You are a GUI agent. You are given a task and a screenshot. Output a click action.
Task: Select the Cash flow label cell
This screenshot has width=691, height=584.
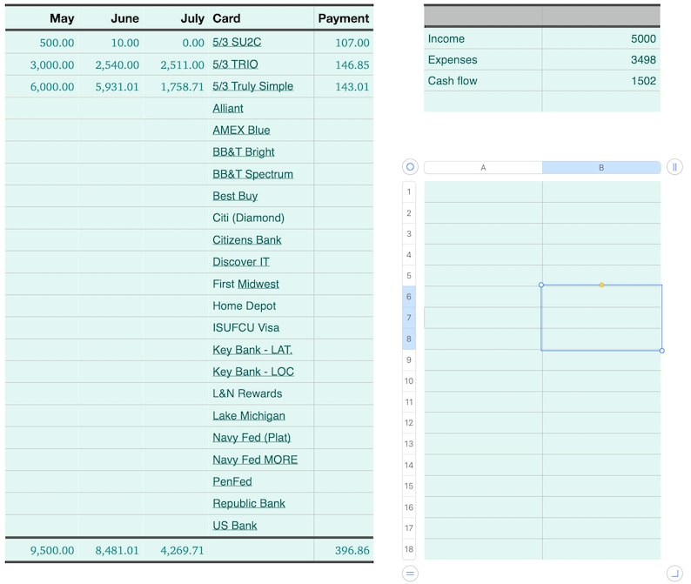coord(483,81)
